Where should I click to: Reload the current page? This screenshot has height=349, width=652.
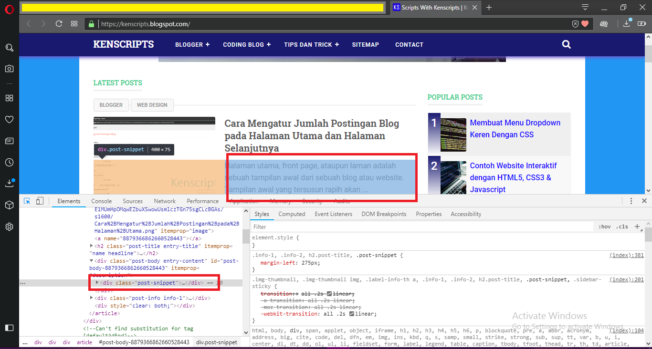59,23
